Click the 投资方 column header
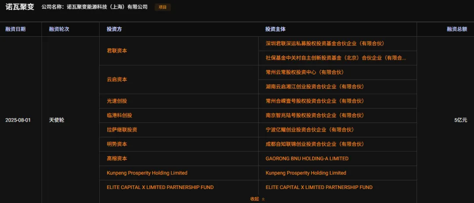Image resolution: width=474 pixels, height=203 pixels. [x=114, y=29]
